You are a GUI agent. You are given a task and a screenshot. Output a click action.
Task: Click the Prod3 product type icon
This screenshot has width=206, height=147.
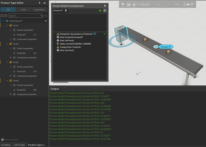tap(11, 62)
